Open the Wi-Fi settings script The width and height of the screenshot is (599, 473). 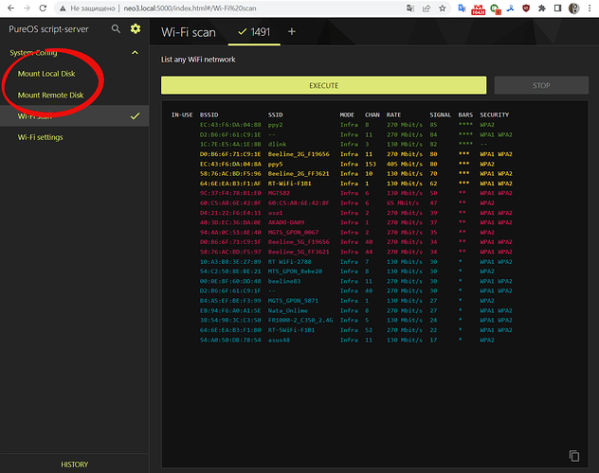(x=41, y=137)
